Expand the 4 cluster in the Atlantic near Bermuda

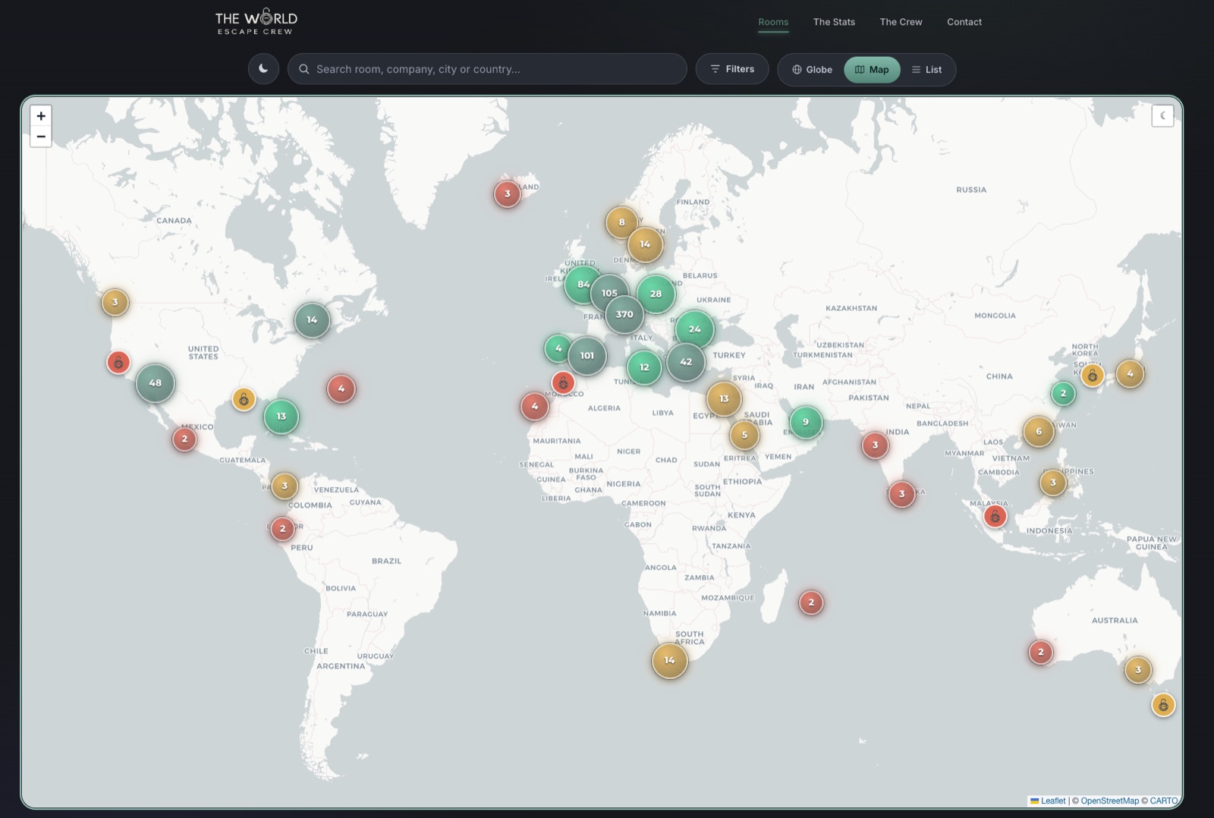click(341, 389)
